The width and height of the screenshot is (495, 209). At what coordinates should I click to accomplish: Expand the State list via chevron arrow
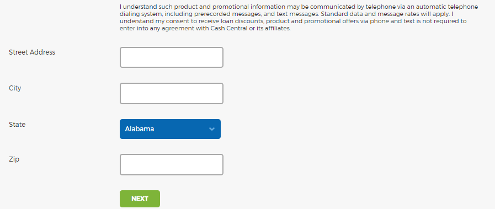[212, 129]
